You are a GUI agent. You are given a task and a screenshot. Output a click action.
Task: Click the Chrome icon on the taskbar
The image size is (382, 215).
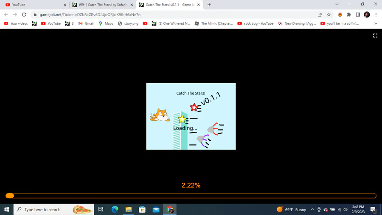tap(170, 209)
